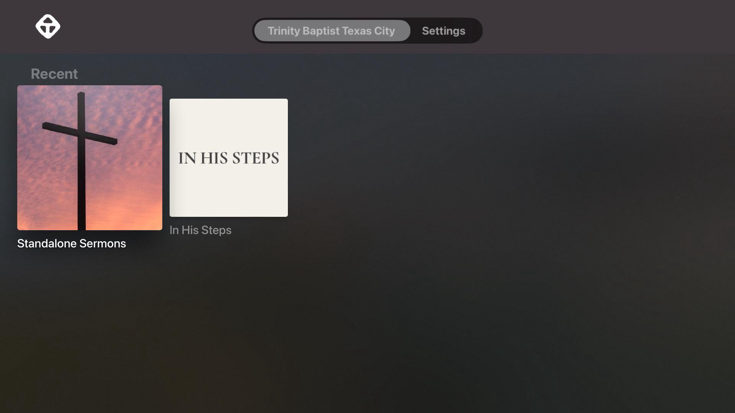Open the In His Steps cover thumbnail
The height and width of the screenshot is (413, 735).
pos(229,158)
